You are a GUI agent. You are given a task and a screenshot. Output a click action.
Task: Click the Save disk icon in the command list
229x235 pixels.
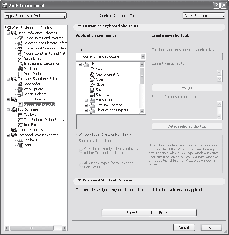[92, 90]
